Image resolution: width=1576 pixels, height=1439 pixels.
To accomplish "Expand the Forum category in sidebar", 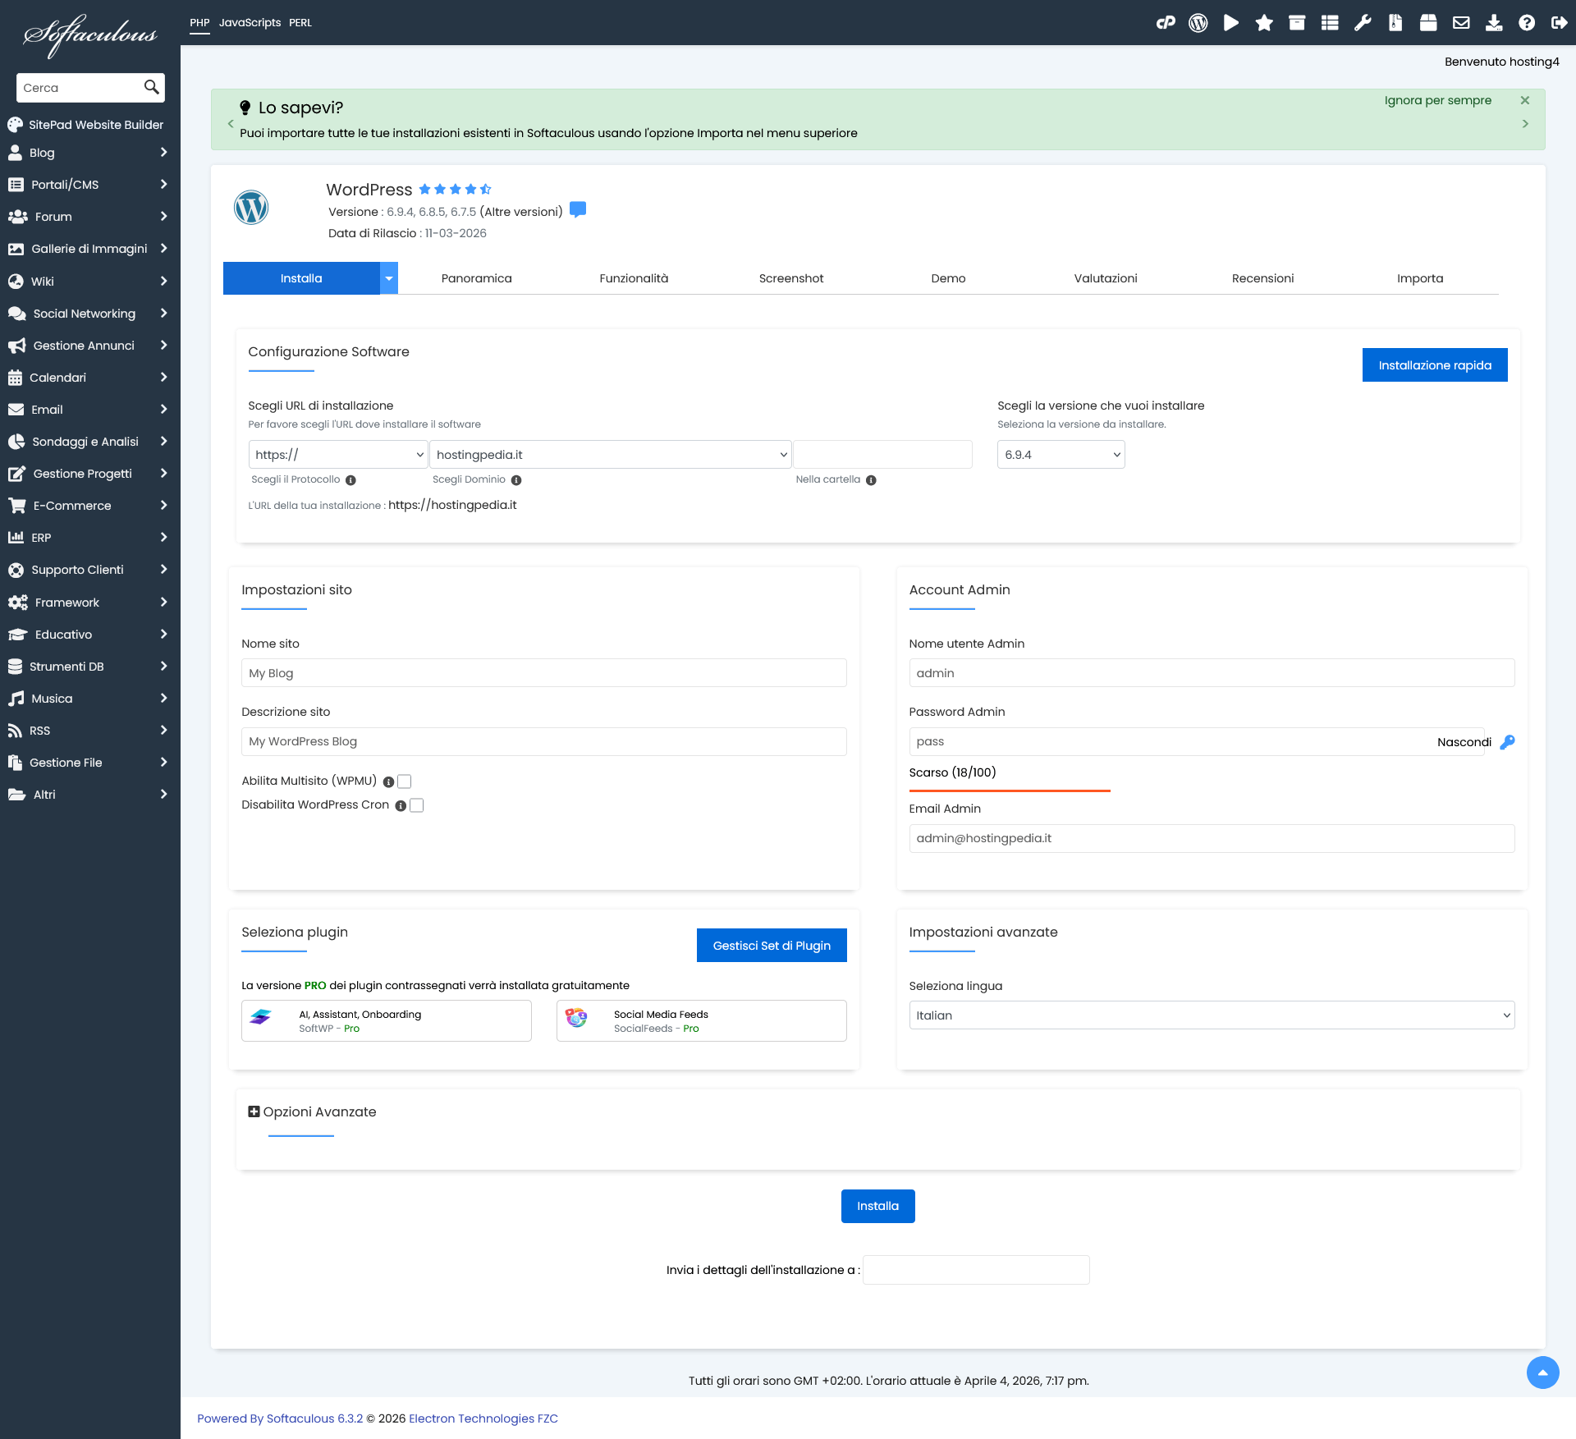I will 90,217.
